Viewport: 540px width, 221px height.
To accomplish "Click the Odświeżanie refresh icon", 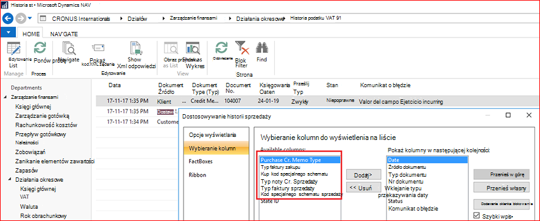I will [x=222, y=48].
